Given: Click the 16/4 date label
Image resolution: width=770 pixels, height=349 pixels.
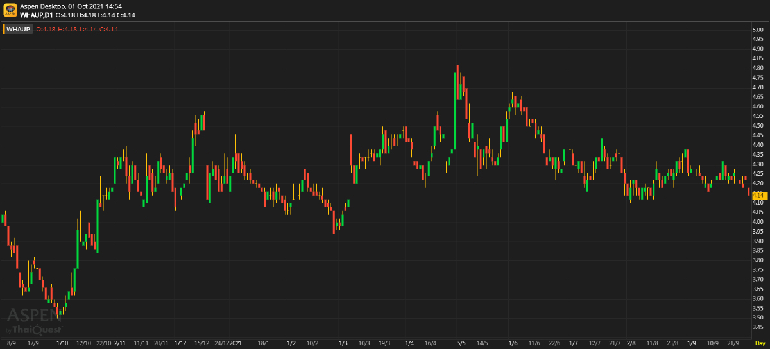Looking at the screenshot, I should coord(431,344).
